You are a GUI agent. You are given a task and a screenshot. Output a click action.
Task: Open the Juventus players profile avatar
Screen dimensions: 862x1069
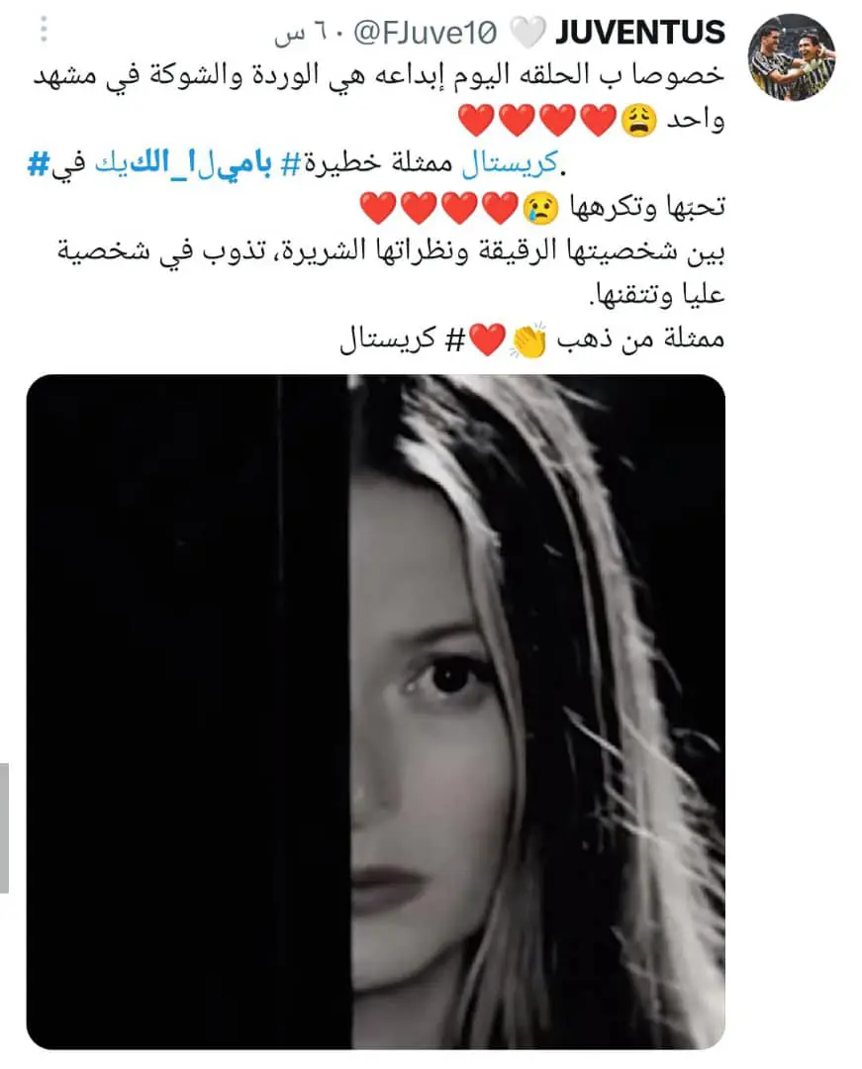(x=791, y=57)
